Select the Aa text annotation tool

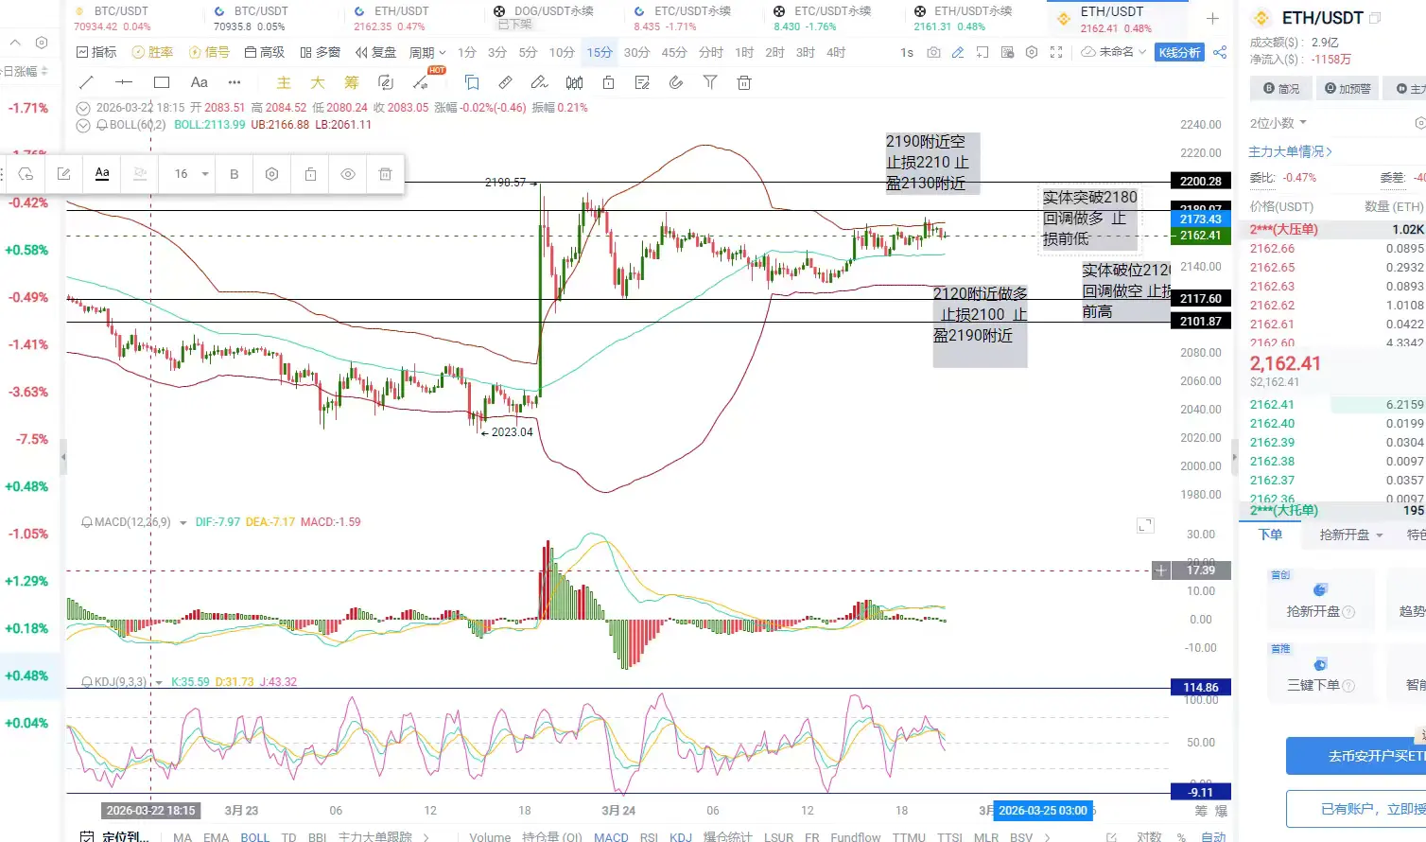[199, 82]
